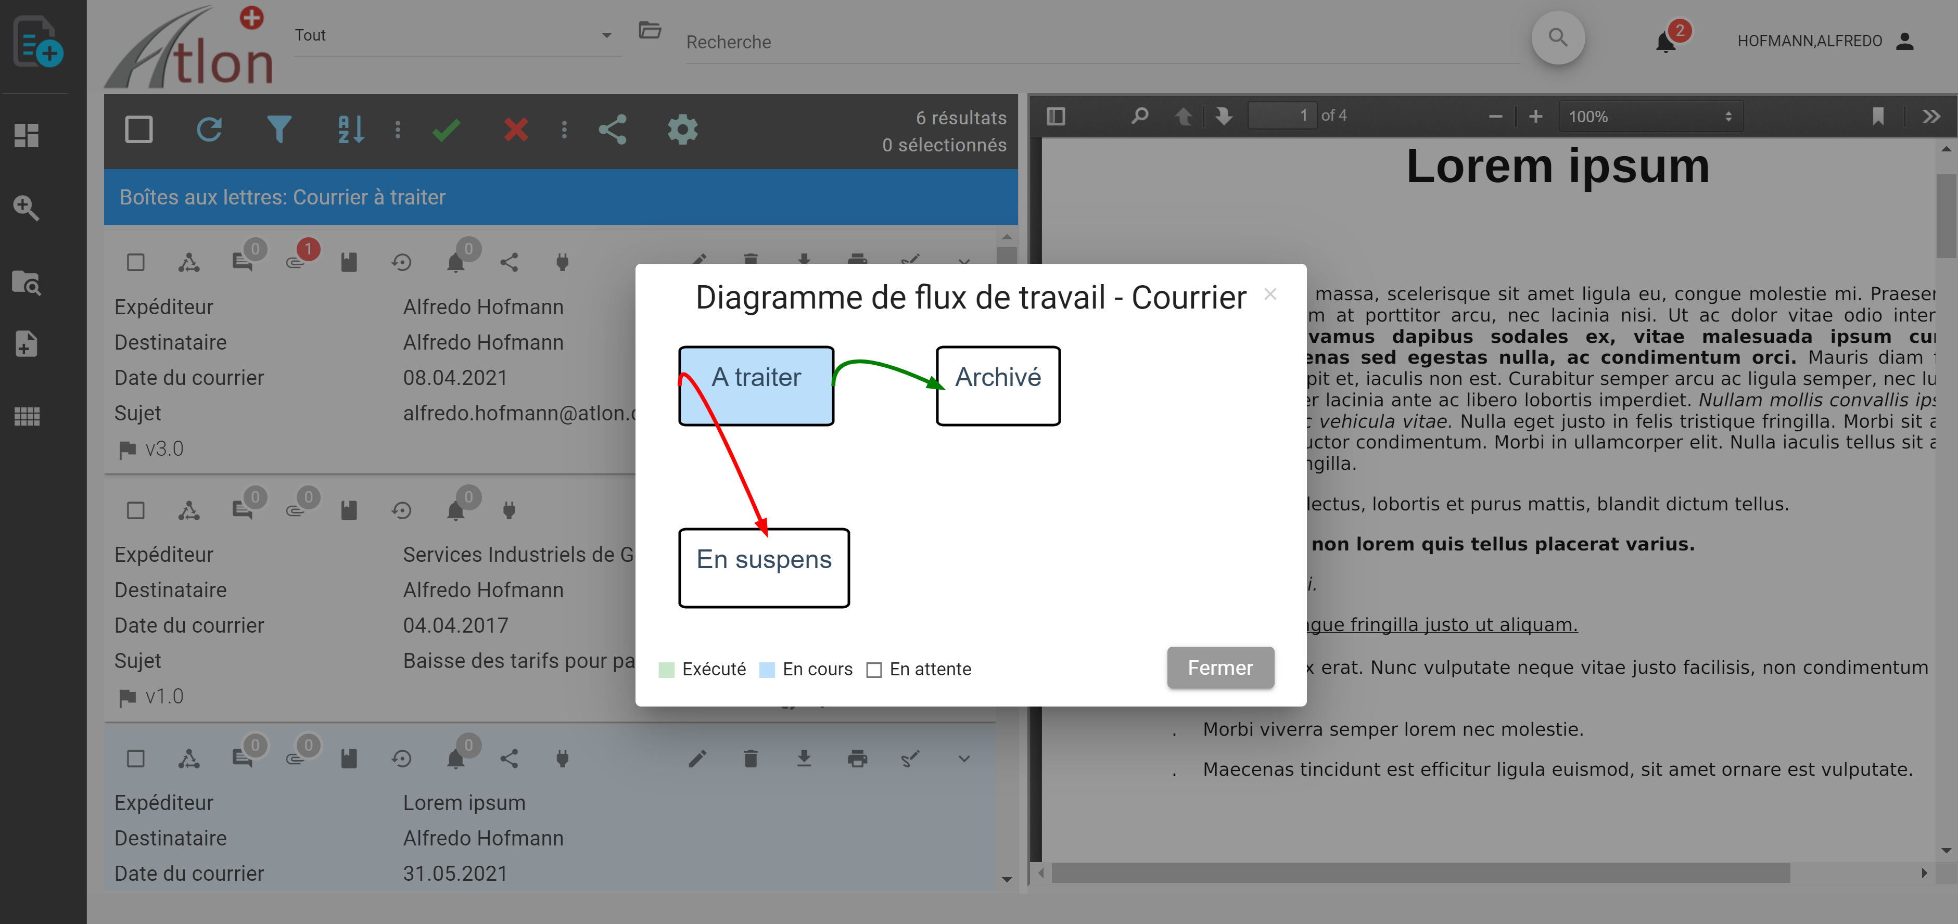Screen dimensions: 1958x924
Task: Click the green checkmark validate action
Action: (x=446, y=130)
